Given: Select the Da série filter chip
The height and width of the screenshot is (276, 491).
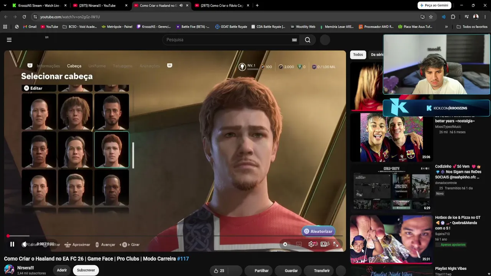Looking at the screenshot, I should tap(377, 55).
